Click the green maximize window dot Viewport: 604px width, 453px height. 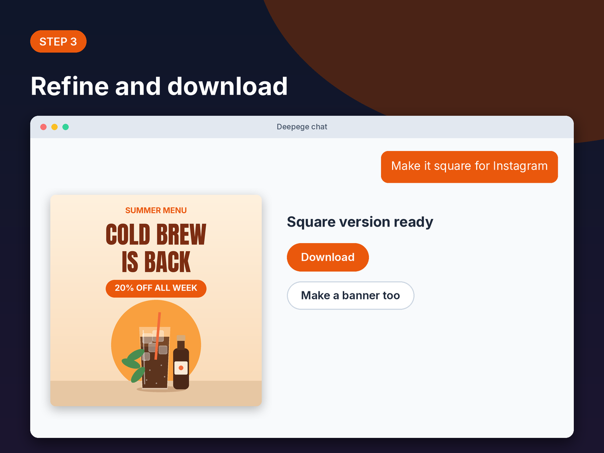click(65, 127)
